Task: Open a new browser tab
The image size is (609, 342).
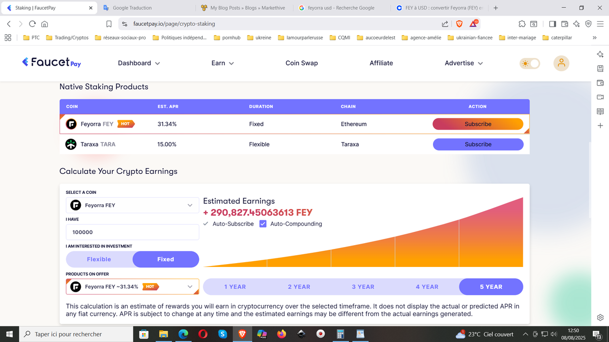Action: 496,8
